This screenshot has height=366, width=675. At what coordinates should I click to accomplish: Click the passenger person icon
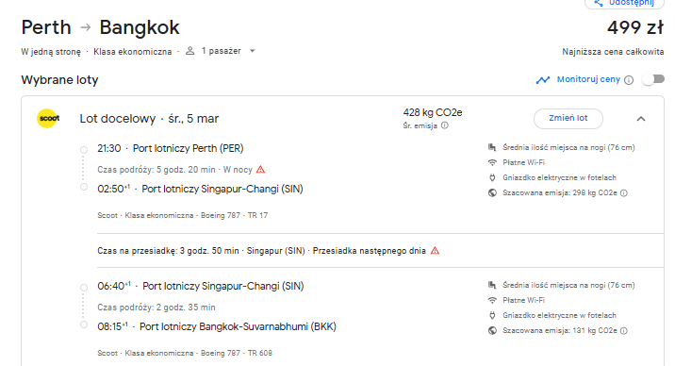(x=189, y=51)
